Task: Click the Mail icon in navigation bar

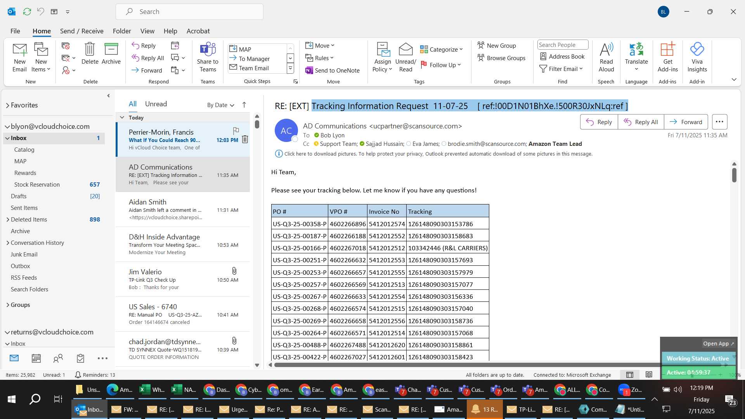Action: 14,358
